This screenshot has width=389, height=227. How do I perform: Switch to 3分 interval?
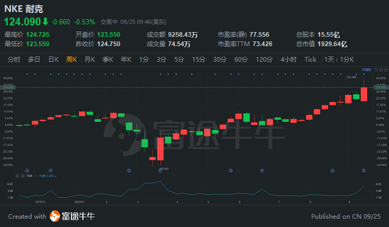tap(161, 60)
